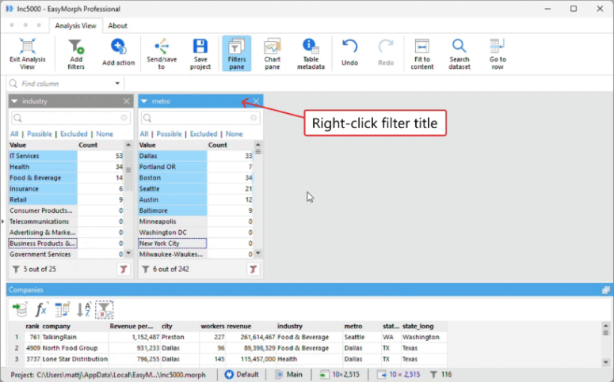Select Excluded link in industry filter
614x382 pixels.
[x=74, y=134]
